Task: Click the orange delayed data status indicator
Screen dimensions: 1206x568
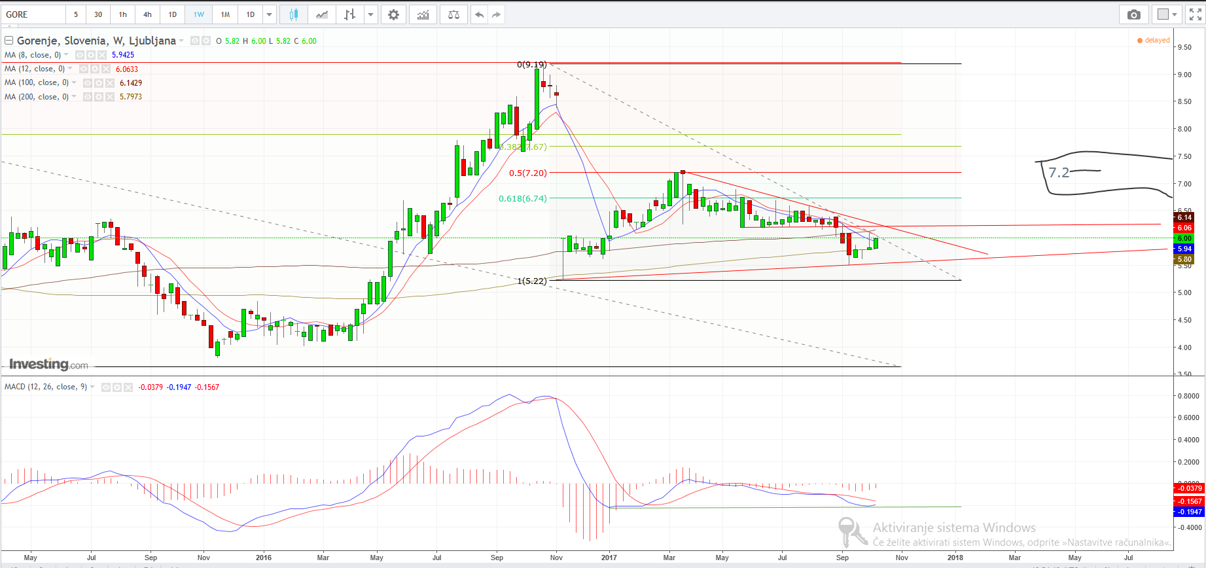Action: pyautogui.click(x=1154, y=41)
